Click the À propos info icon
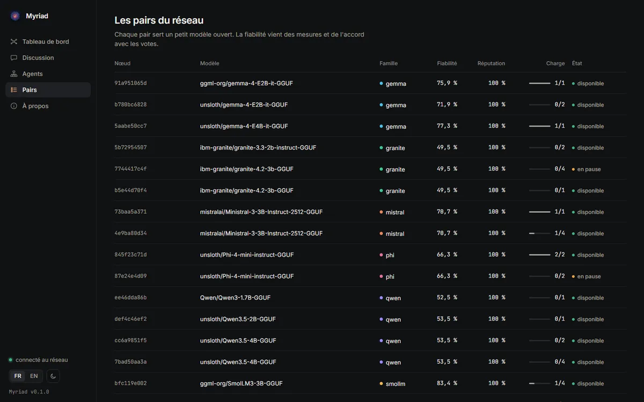 pyautogui.click(x=14, y=106)
